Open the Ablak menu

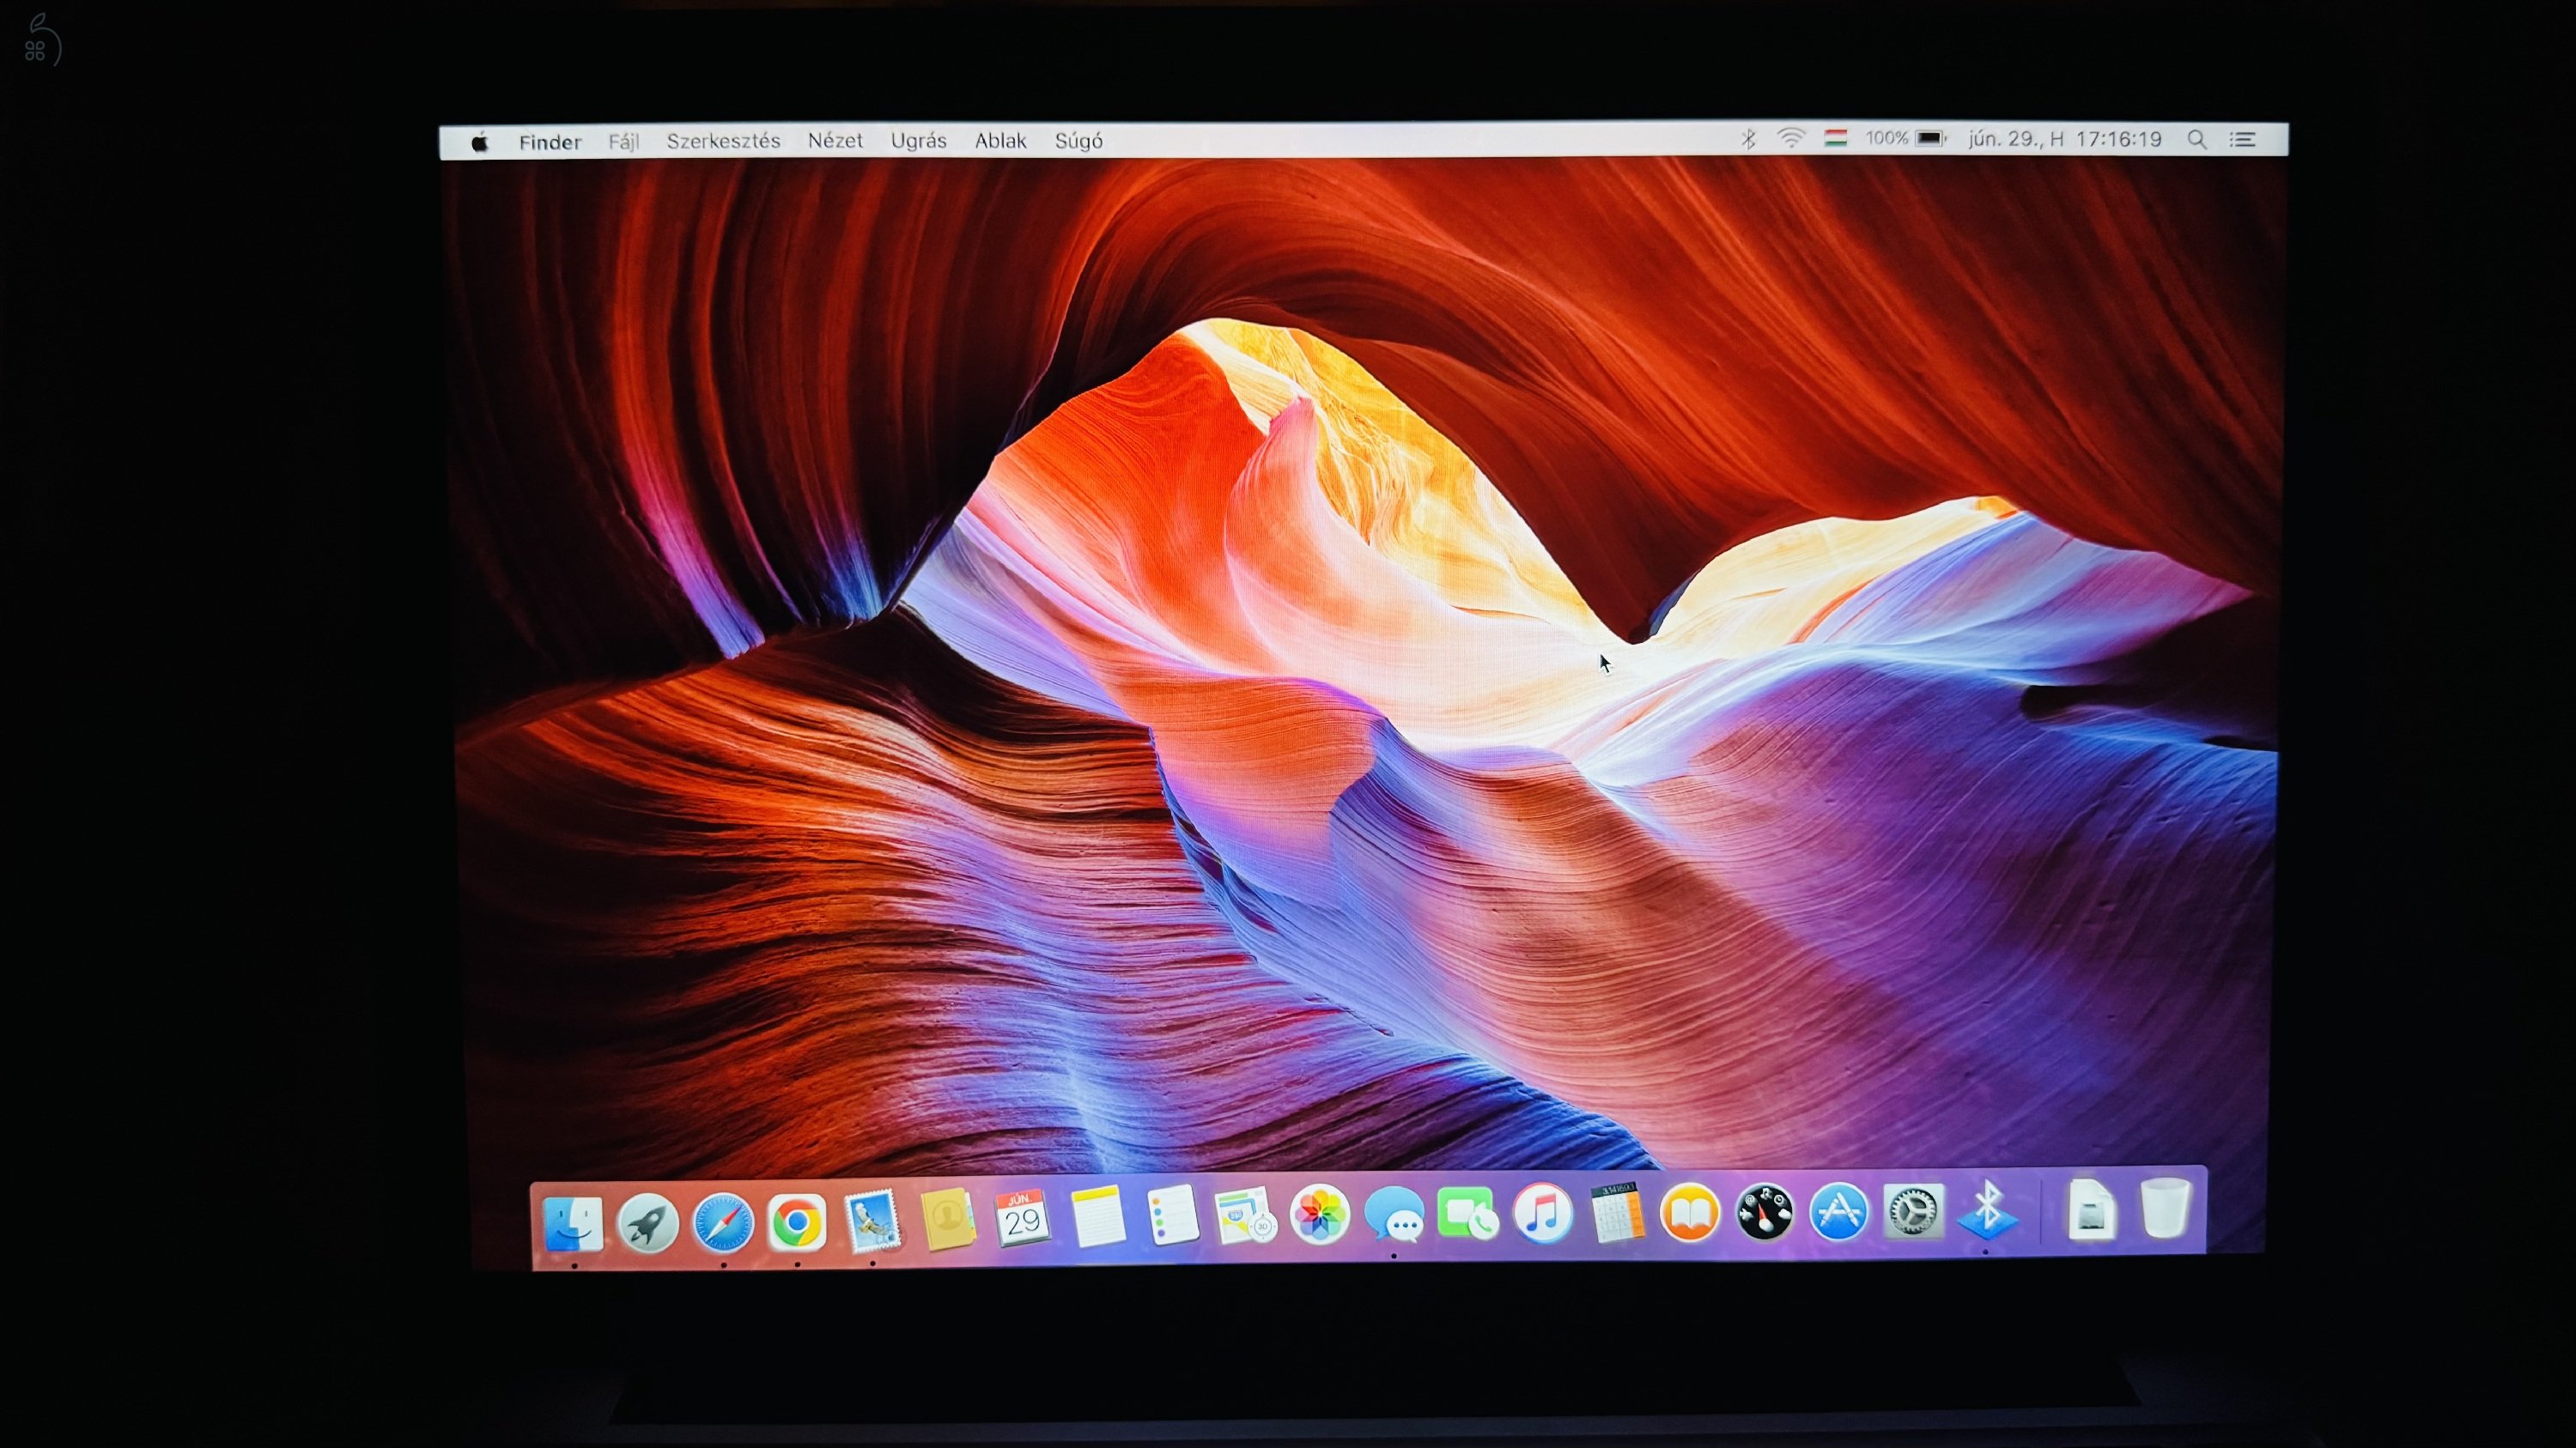point(1000,141)
